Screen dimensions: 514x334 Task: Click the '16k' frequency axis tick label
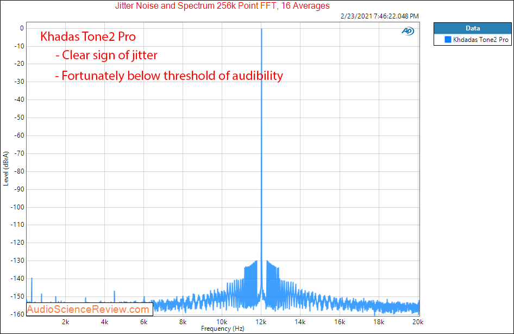coord(340,322)
